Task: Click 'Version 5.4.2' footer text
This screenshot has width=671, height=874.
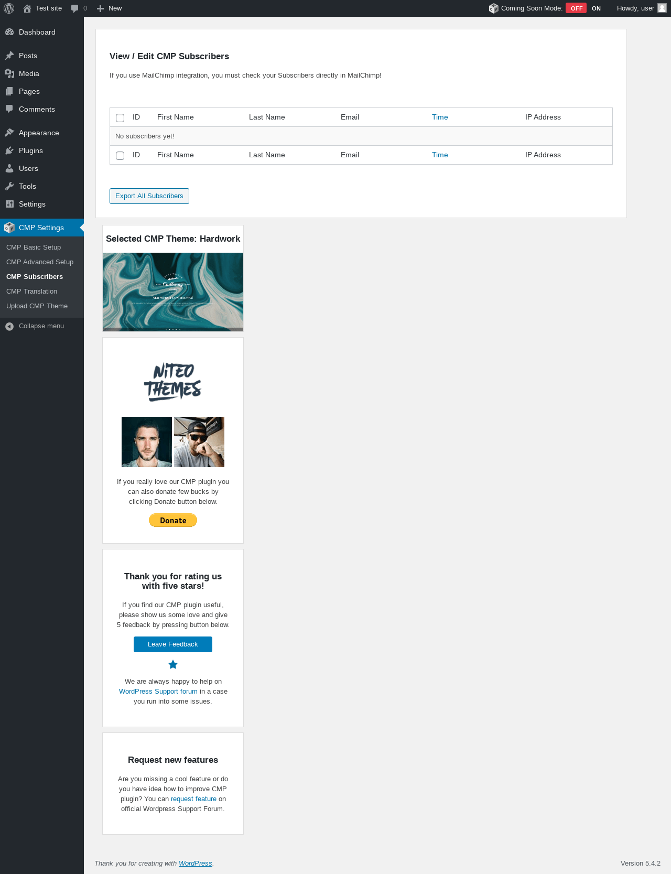Action: click(x=641, y=864)
